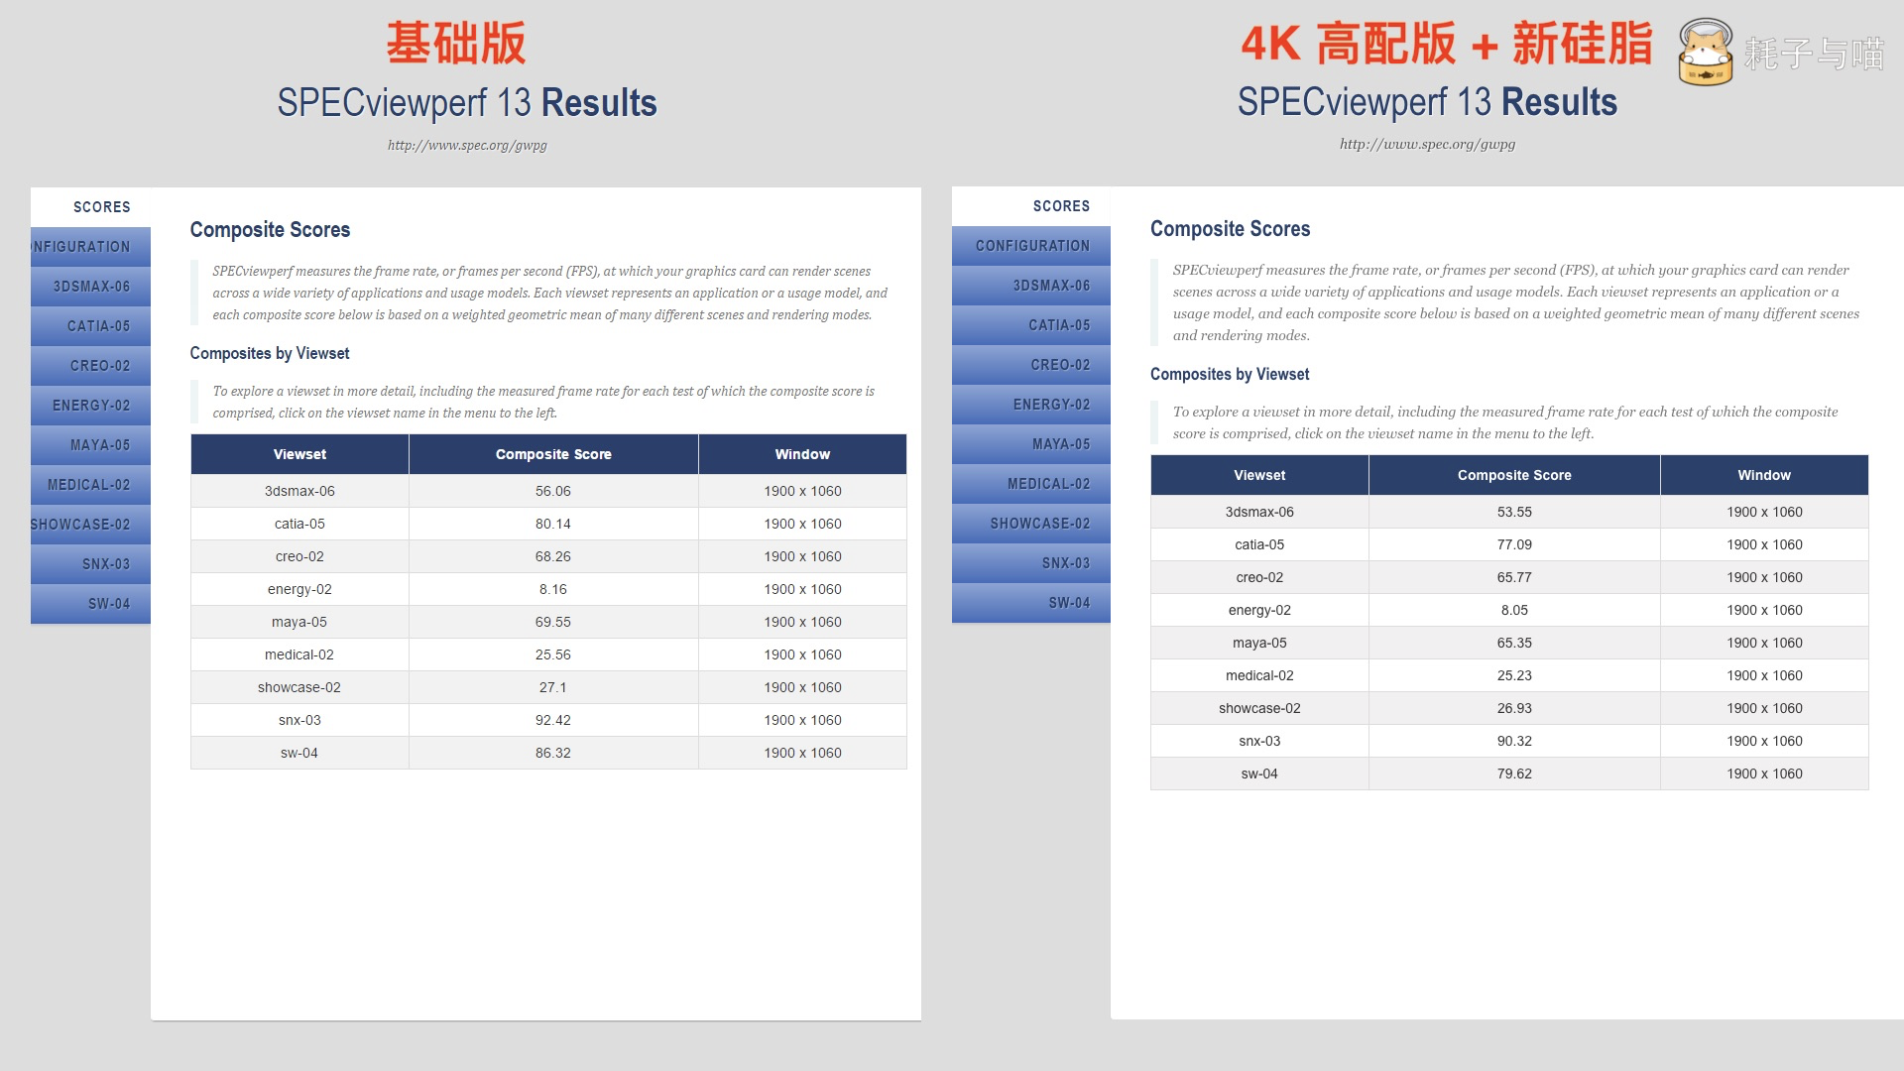This screenshot has height=1071, width=1904.
Task: Select CATIA-05 in left panel menu
Action: (90, 326)
